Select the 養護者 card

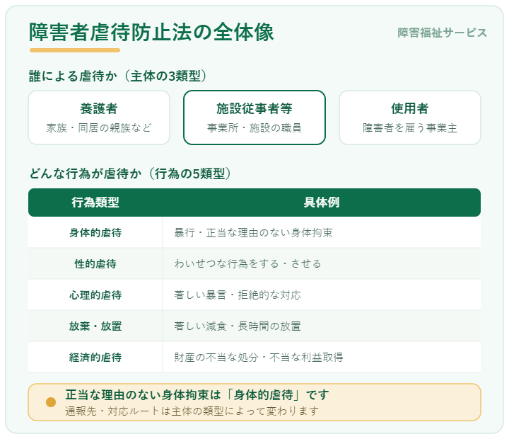pos(99,118)
